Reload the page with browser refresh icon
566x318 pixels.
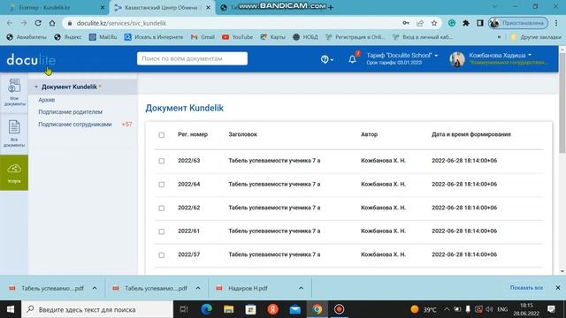[x=38, y=23]
